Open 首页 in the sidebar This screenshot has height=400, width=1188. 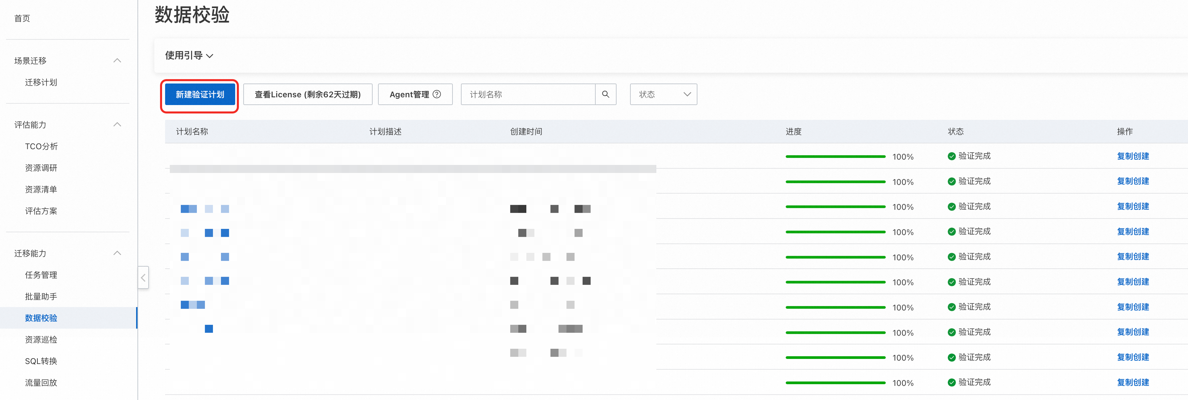pyautogui.click(x=22, y=18)
